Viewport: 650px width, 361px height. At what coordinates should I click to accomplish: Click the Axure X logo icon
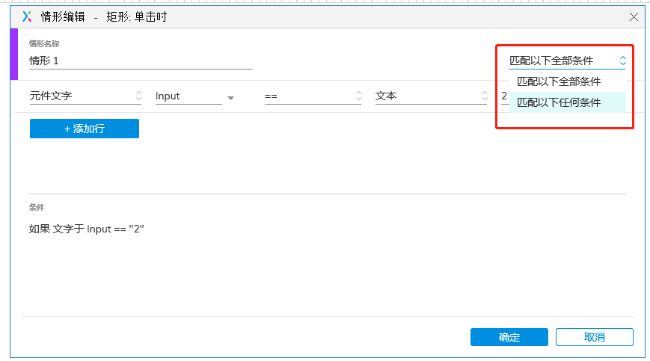pos(27,16)
